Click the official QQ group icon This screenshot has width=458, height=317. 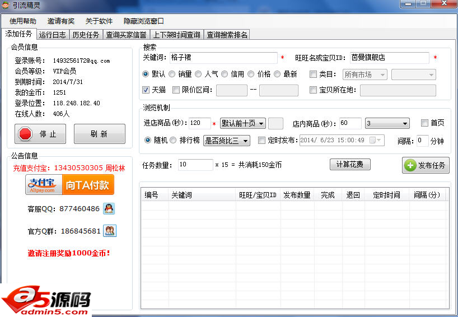coord(110,231)
